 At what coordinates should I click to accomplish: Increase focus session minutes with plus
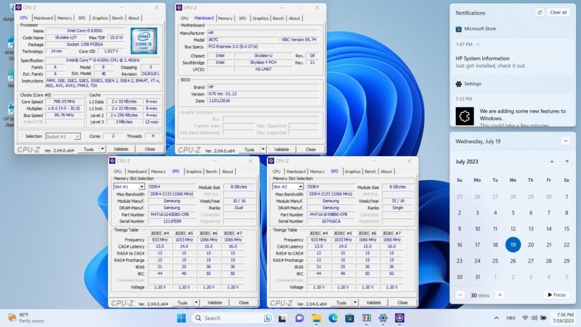499,295
